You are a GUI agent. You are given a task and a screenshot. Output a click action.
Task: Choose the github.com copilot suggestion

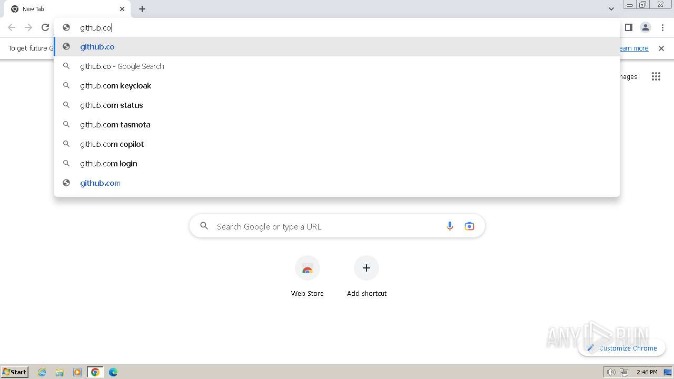[x=112, y=144]
